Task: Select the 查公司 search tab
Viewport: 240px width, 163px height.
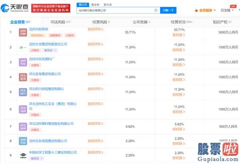Action: pyautogui.click(x=83, y=5)
